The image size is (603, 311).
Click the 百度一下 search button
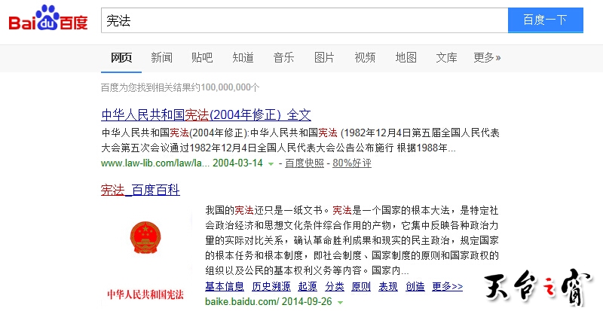coord(545,20)
